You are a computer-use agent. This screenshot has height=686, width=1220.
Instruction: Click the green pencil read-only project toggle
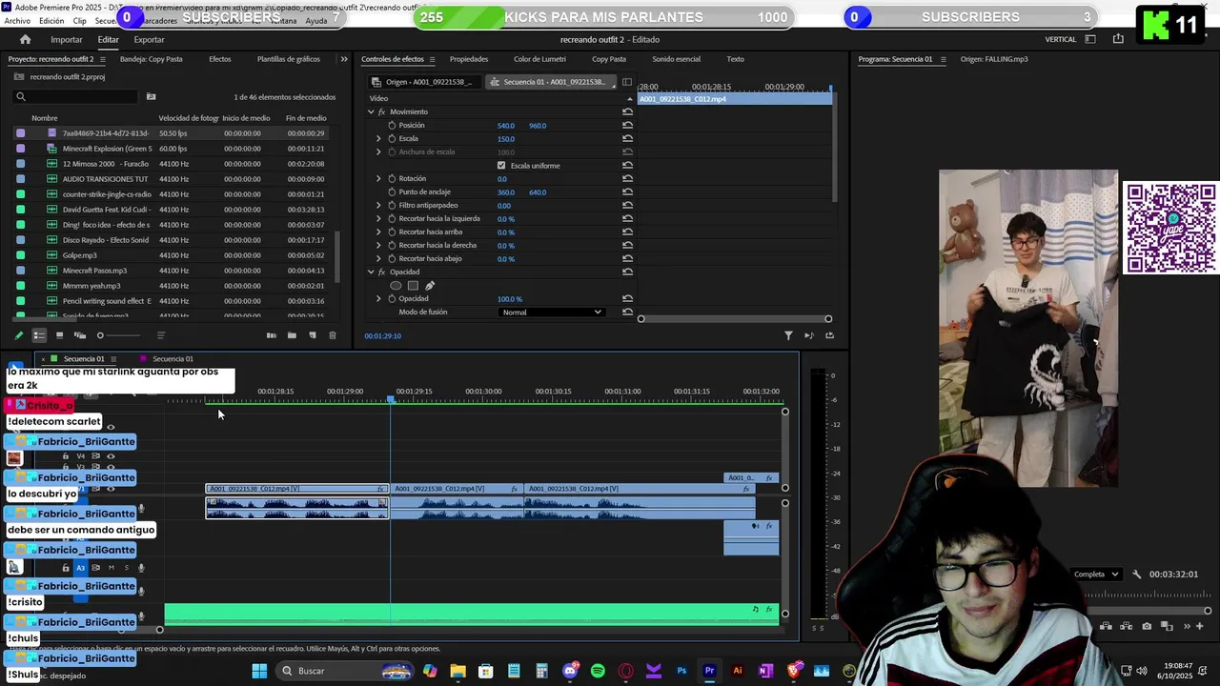pos(18,335)
